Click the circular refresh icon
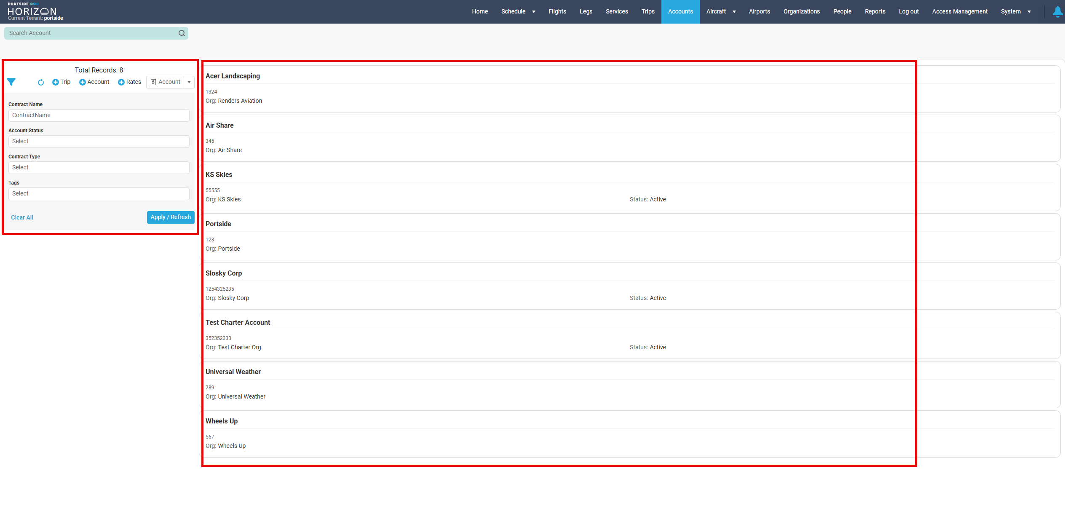The width and height of the screenshot is (1065, 506). pos(40,82)
